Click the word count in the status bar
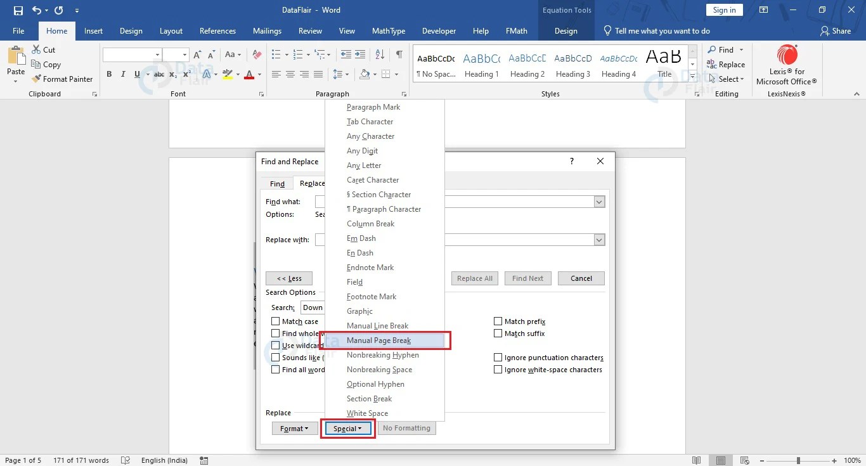866x466 pixels. [x=81, y=460]
